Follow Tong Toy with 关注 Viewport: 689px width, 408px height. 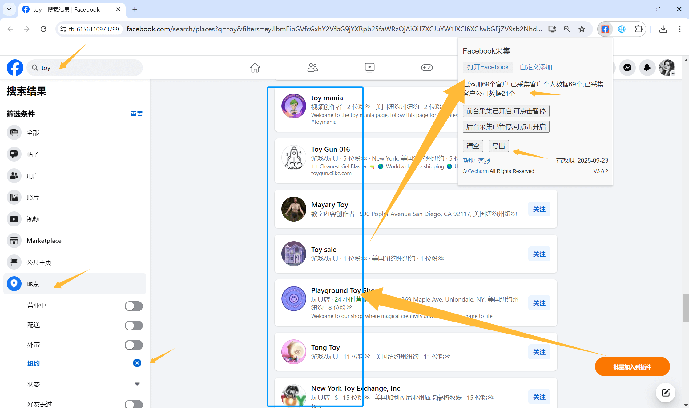539,352
